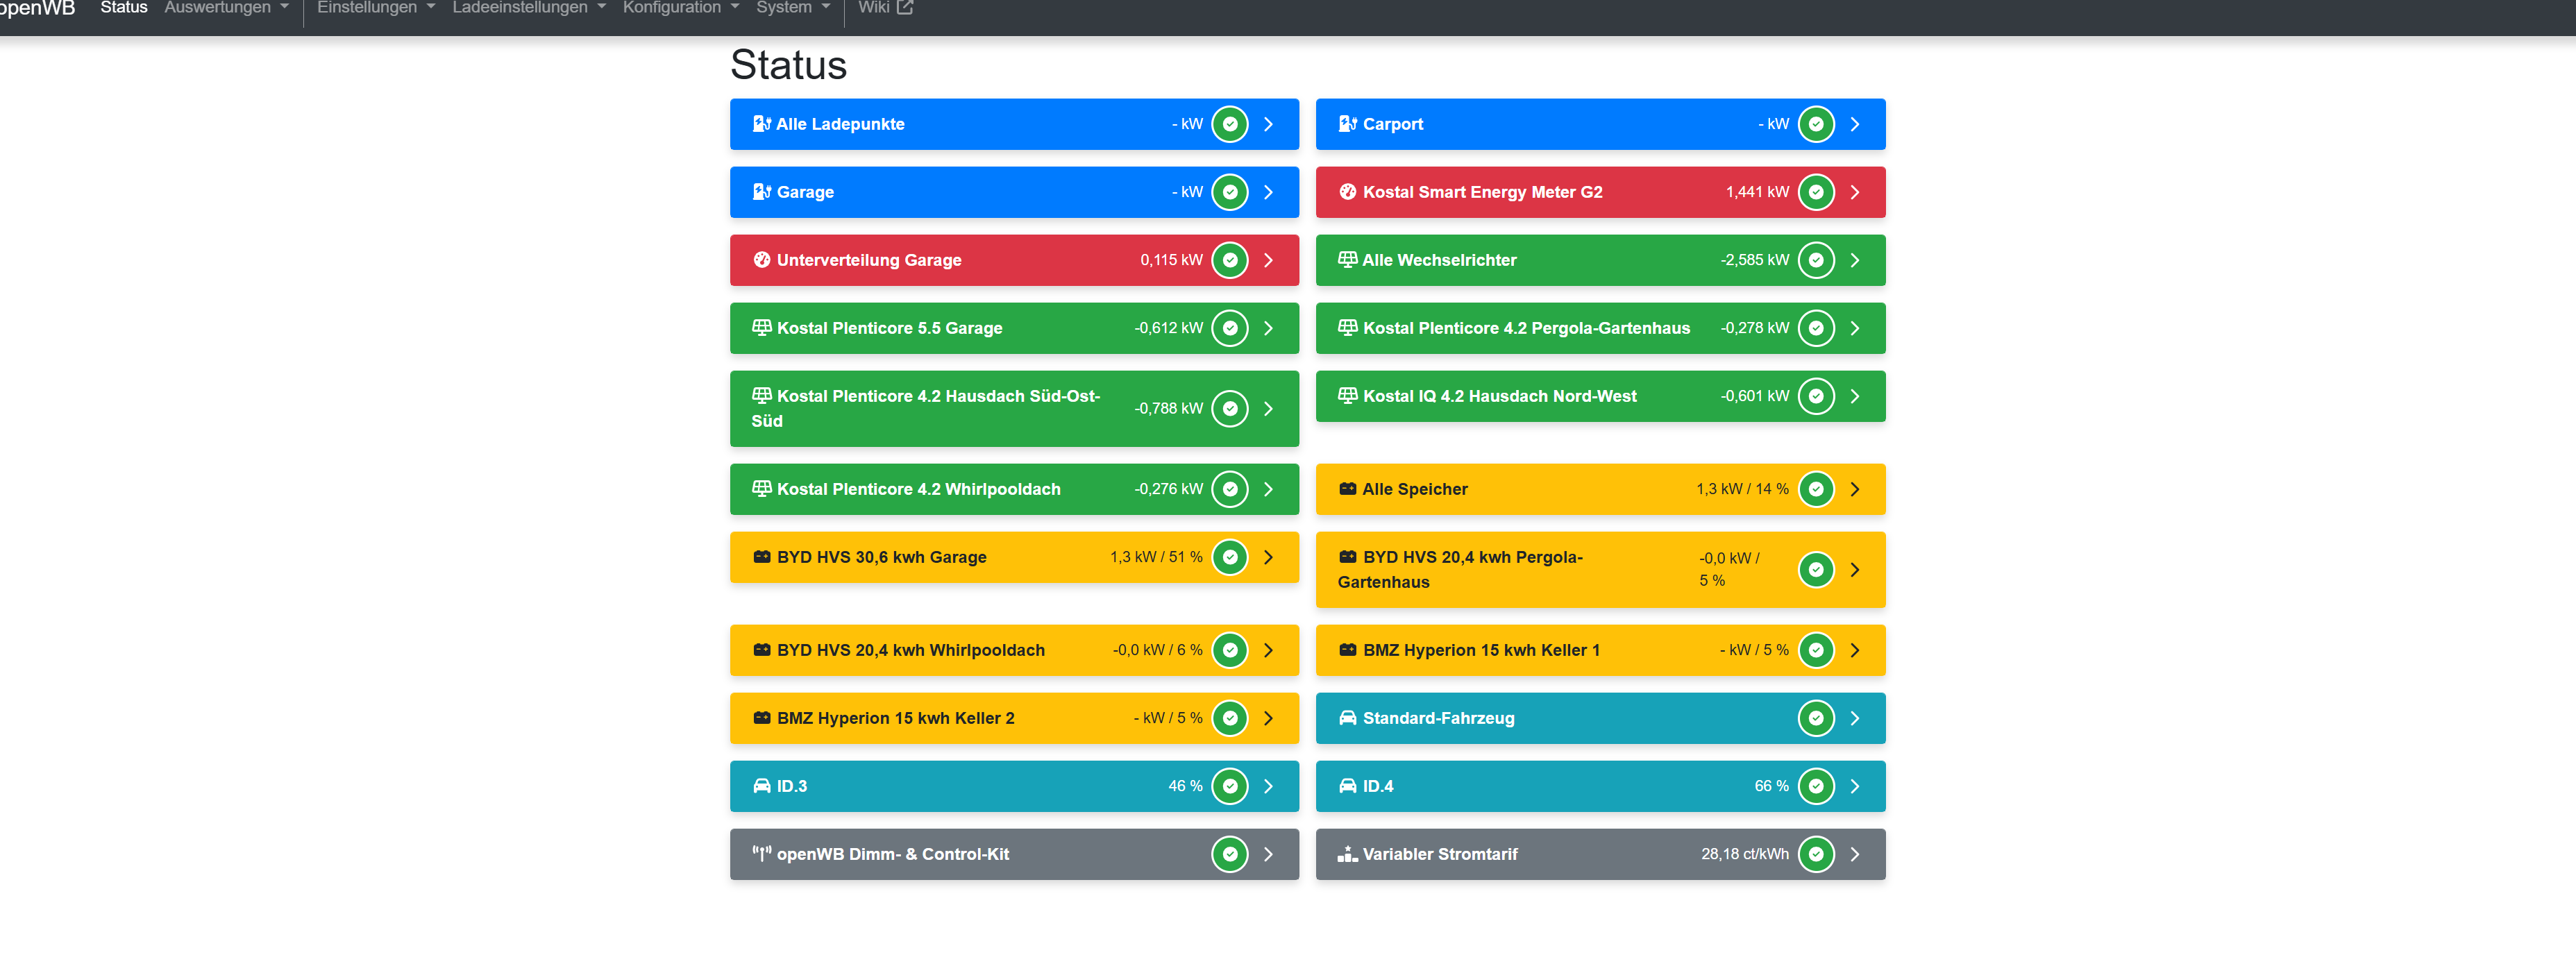2576x973 pixels.
Task: Expand the Garage card with its chevron
Action: tap(1268, 192)
